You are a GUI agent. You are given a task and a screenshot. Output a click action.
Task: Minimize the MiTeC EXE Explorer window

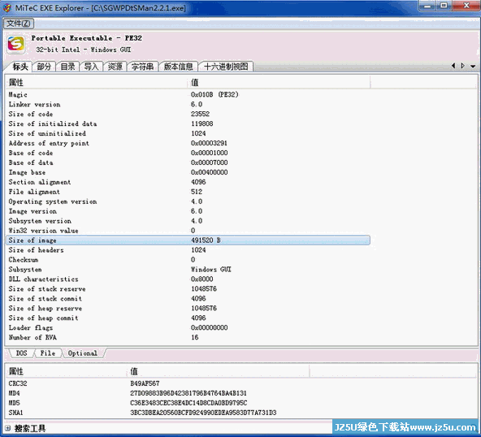pyautogui.click(x=428, y=6)
